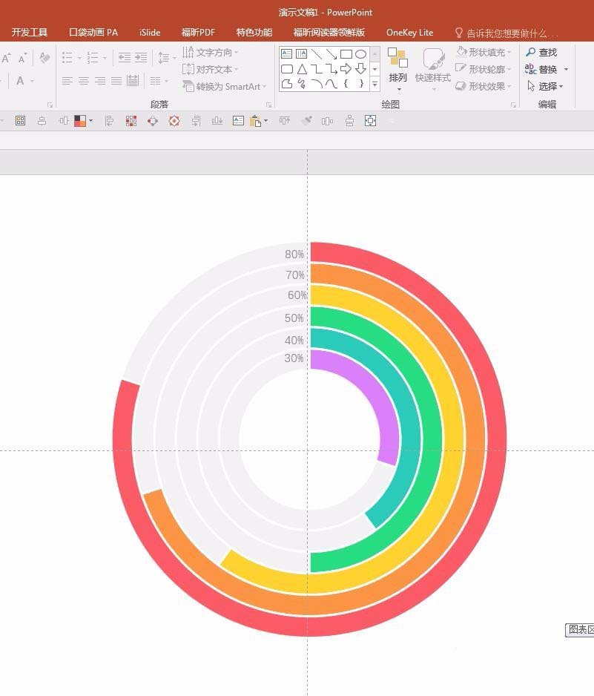Pick the freeform scribble shape
This screenshot has height=696, width=594.
[302, 83]
